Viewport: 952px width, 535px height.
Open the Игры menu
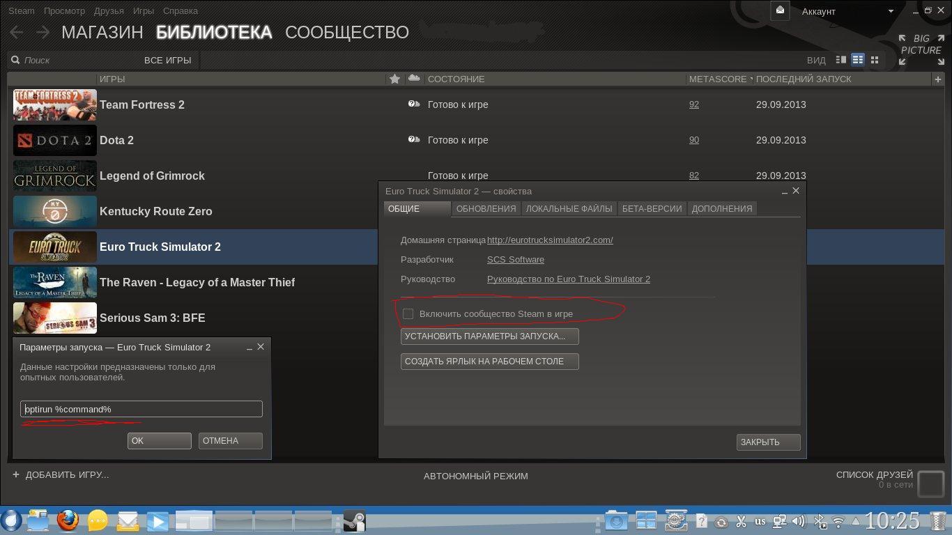144,11
